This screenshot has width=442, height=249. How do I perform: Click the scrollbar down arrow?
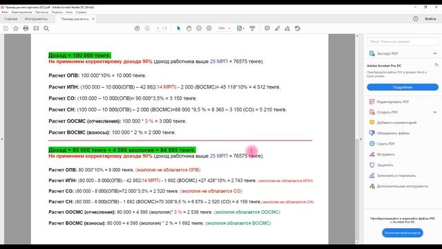(357, 242)
